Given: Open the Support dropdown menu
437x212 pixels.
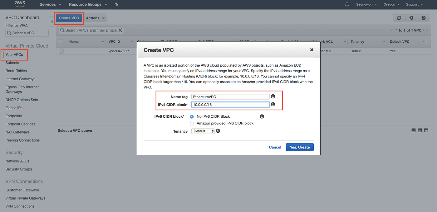Looking at the screenshot, I should point(415,4).
